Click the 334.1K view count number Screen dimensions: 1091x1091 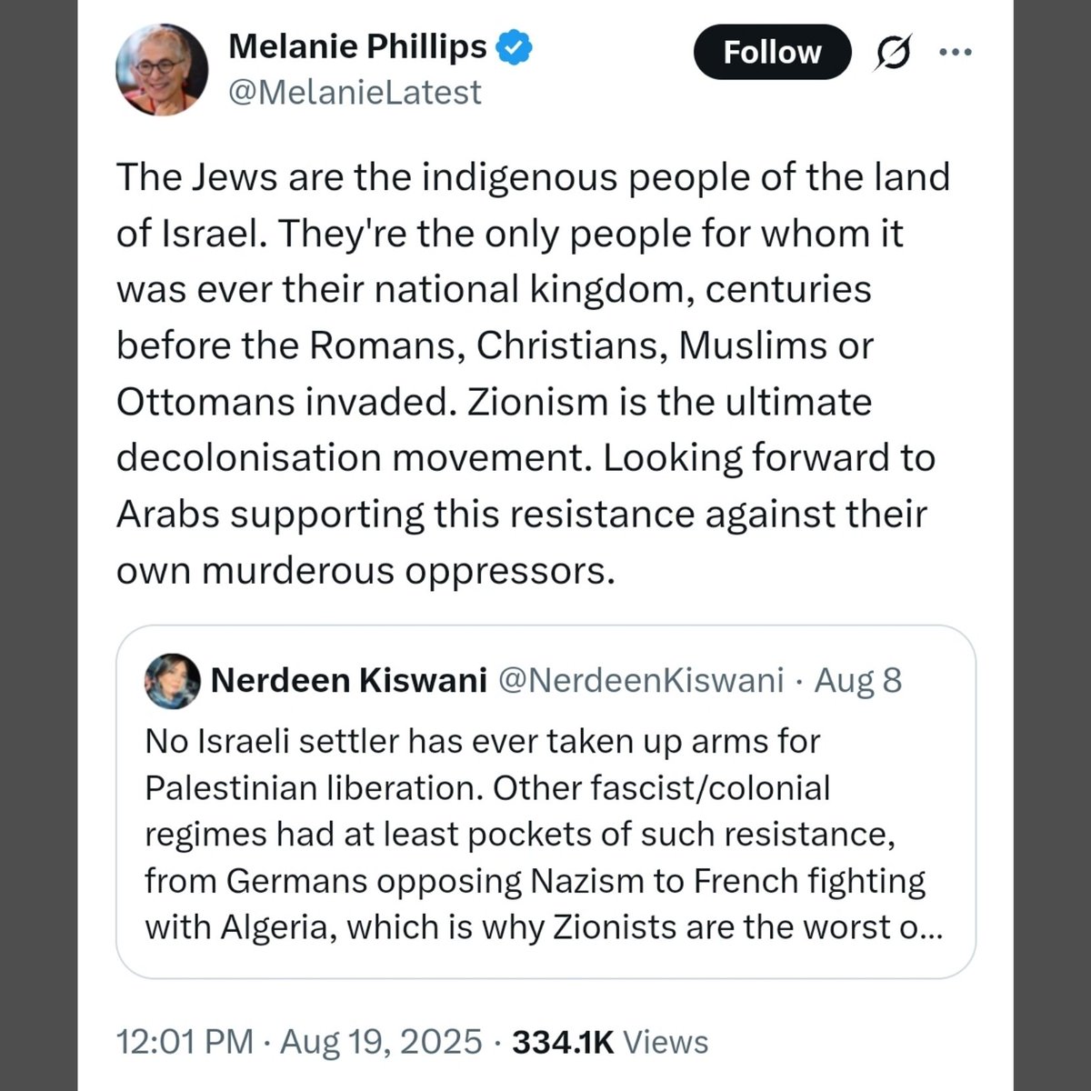564,1041
